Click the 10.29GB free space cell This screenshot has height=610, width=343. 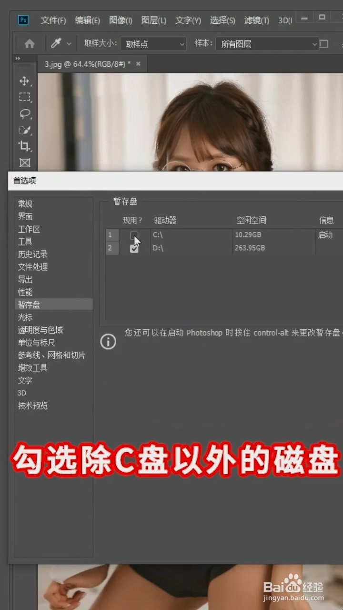pyautogui.click(x=273, y=235)
